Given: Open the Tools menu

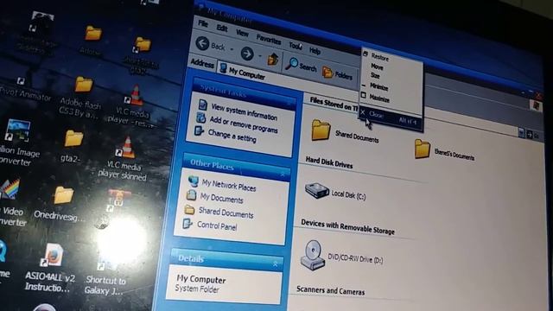Looking at the screenshot, I should click(x=296, y=46).
